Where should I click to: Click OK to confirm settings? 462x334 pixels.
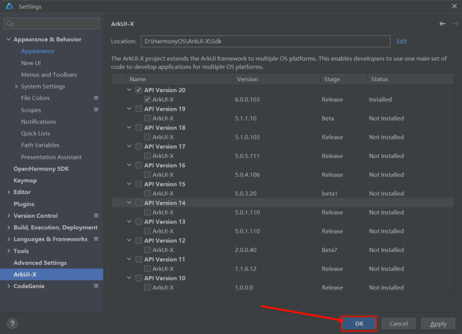pos(359,324)
